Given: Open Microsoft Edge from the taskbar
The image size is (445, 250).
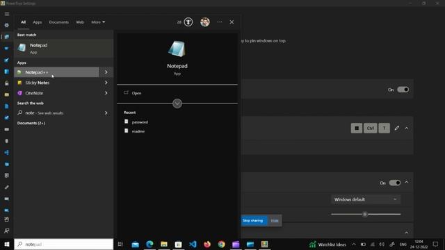Looking at the screenshot, I should tap(149, 244).
